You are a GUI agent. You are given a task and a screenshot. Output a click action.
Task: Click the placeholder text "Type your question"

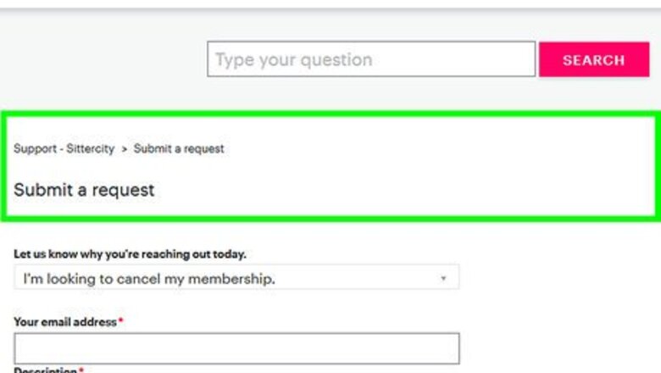293,60
